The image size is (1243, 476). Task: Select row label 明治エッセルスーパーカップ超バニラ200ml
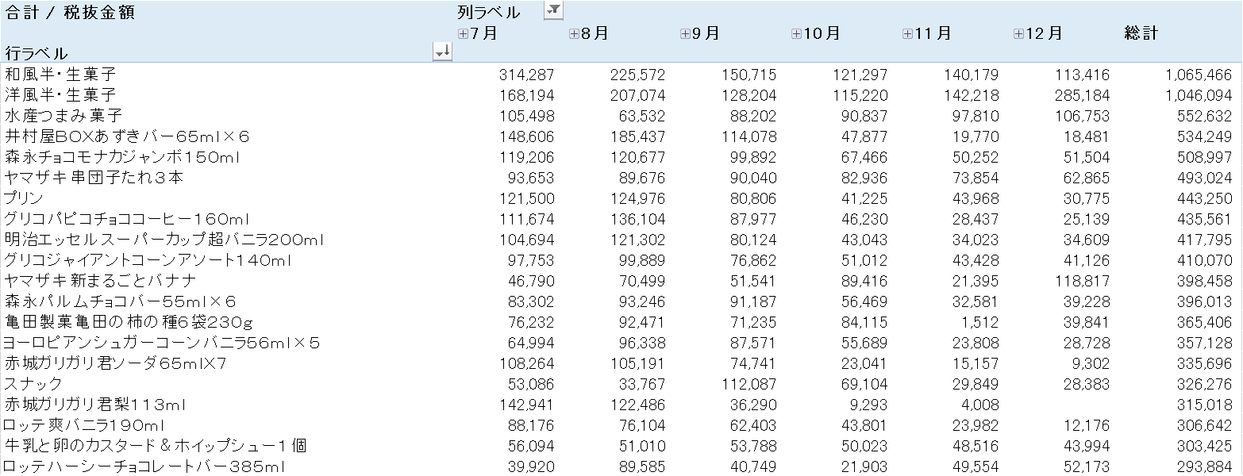tap(164, 240)
